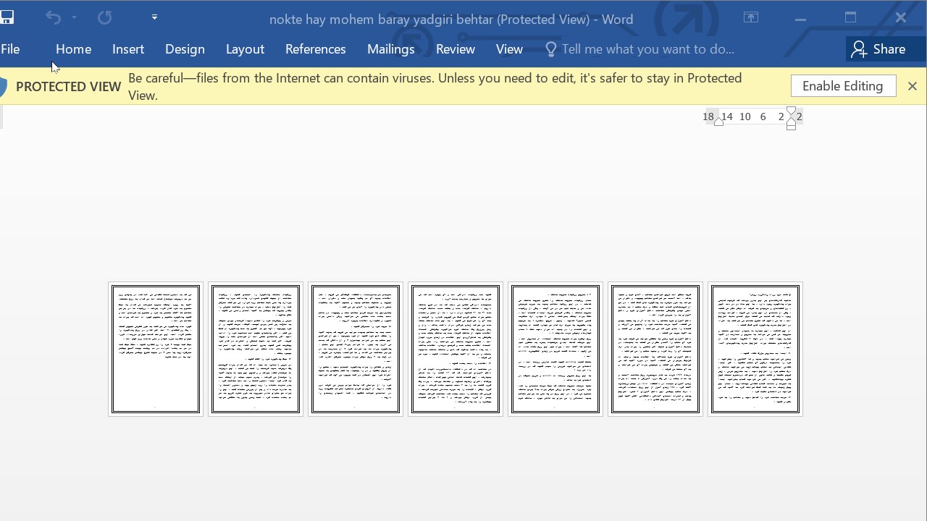
Task: Click the Undo arrow icon
Action: click(x=53, y=17)
